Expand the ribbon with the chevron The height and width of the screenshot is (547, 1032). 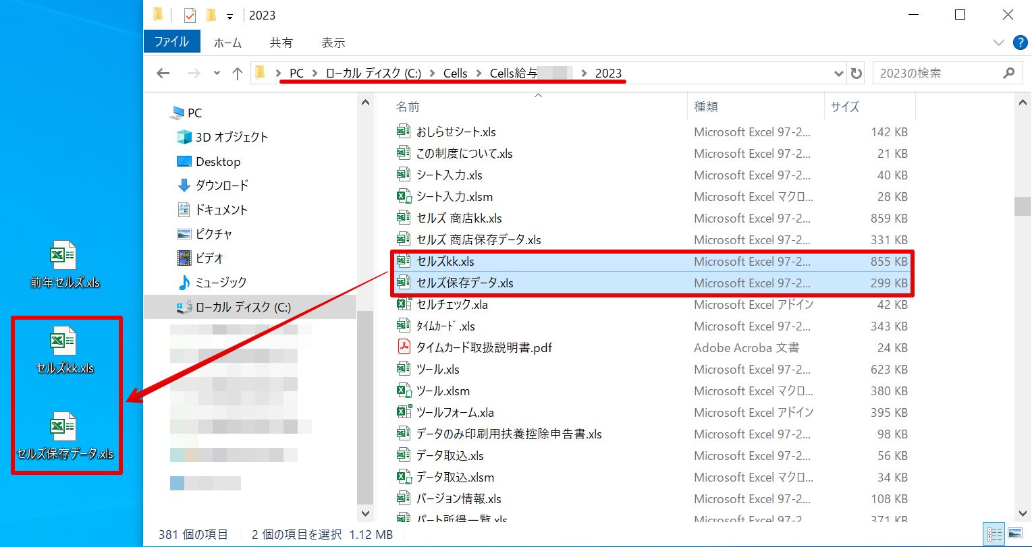(999, 42)
